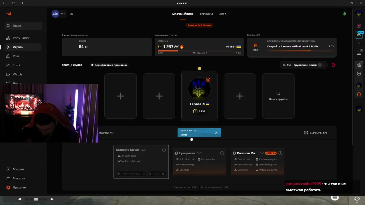365x205 pixels.
Task: Click the plus circle in right bar
Action: [x=359, y=74]
